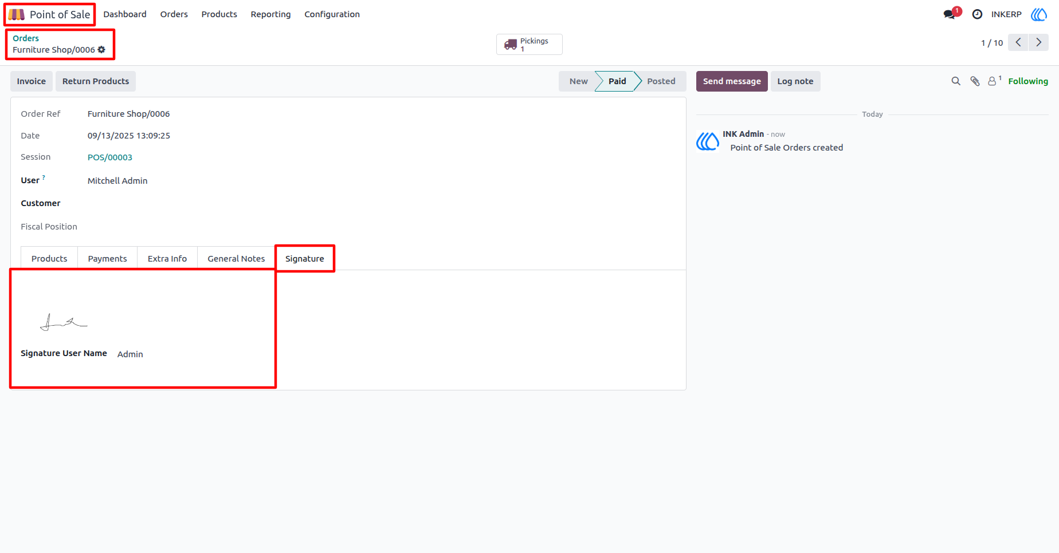Click the Paid status stage
Image resolution: width=1059 pixels, height=553 pixels.
(x=617, y=81)
